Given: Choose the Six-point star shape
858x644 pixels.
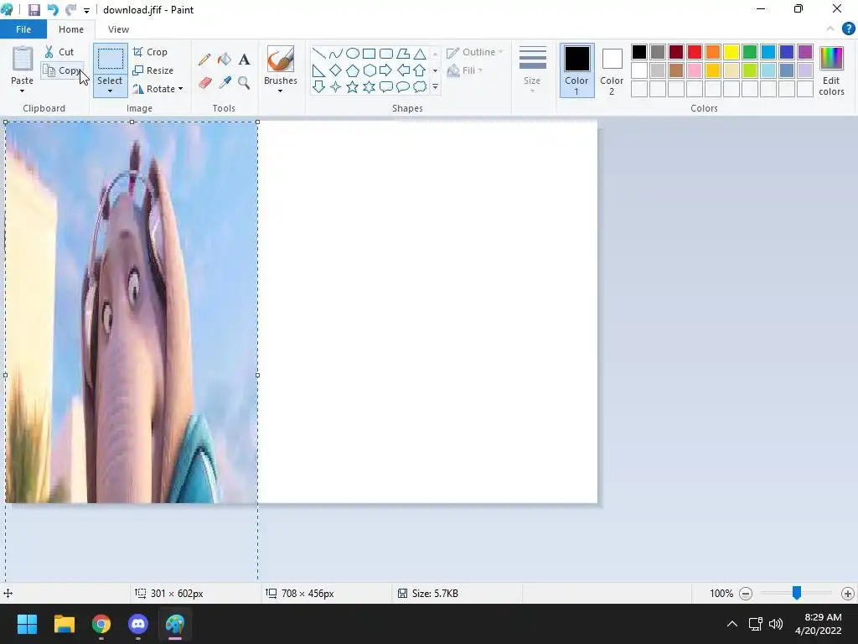Looking at the screenshot, I should click(x=370, y=86).
